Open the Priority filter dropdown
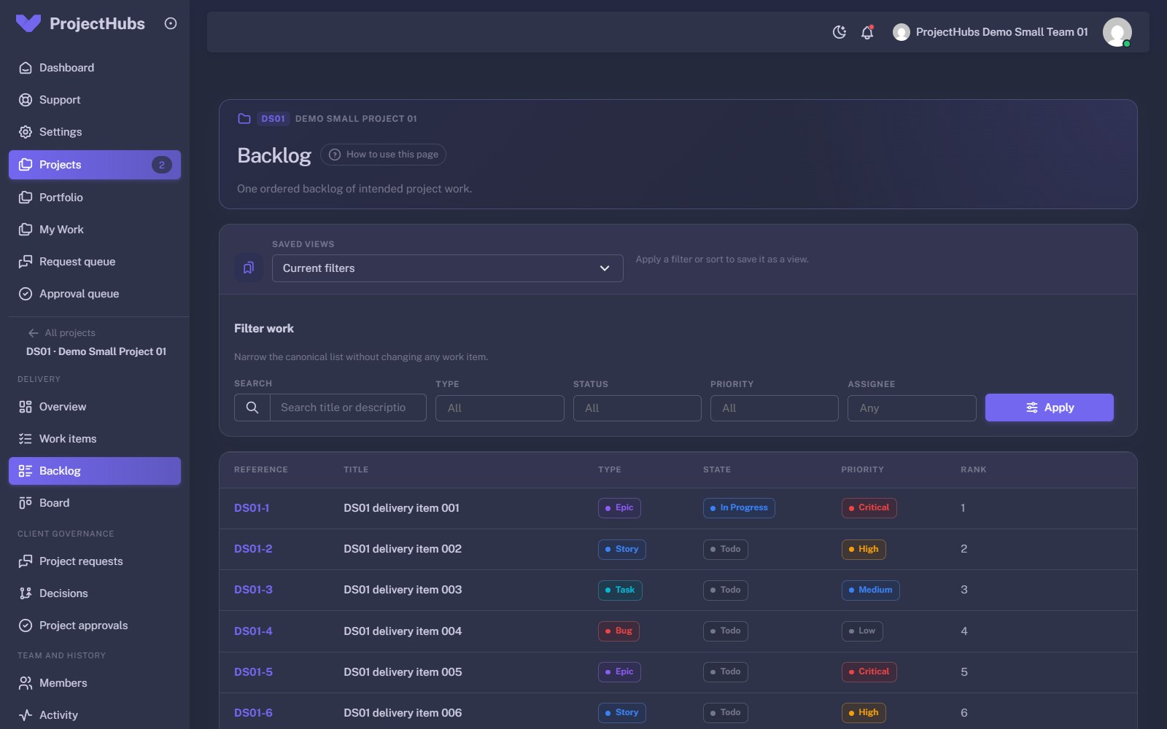 coord(774,408)
